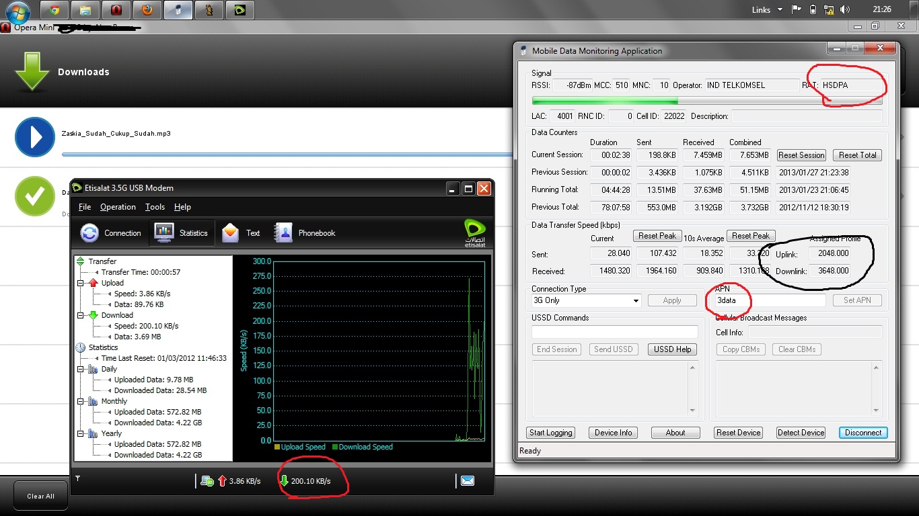Image resolution: width=919 pixels, height=516 pixels.
Task: Click the Reset Session button
Action: click(x=801, y=155)
